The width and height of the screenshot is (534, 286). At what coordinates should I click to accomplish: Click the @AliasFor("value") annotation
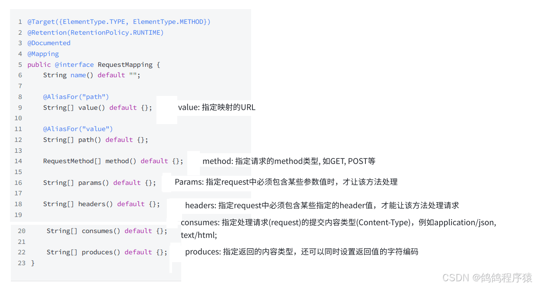tap(78, 129)
